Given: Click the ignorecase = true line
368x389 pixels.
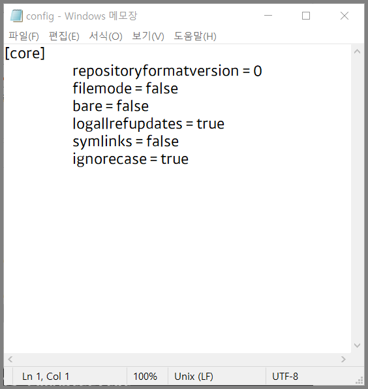Looking at the screenshot, I should click(130, 159).
